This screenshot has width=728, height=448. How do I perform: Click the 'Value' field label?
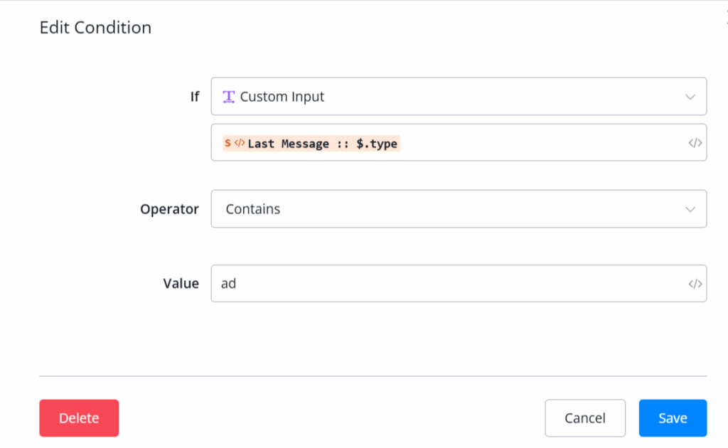[x=181, y=284]
